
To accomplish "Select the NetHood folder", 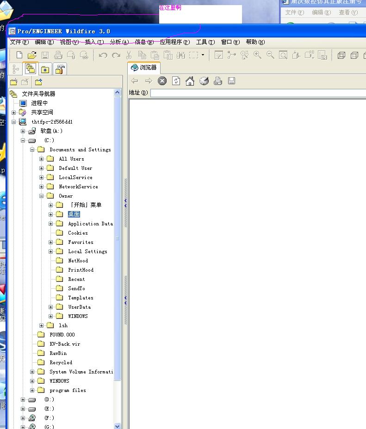I will click(78, 261).
